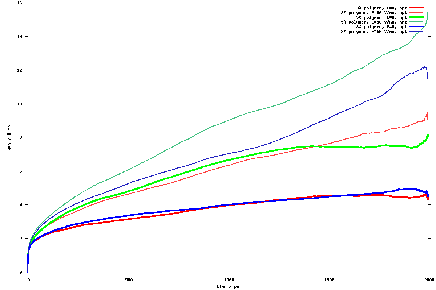436x290 pixels.
Task: Click legend label '5% polymer, E=50 V/mm, npt'
Action: point(374,22)
